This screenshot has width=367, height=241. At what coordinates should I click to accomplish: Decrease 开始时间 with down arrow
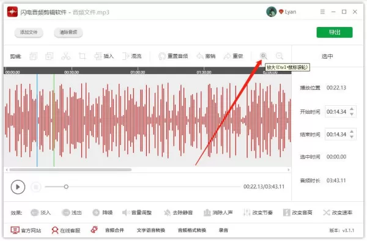[x=352, y=114]
